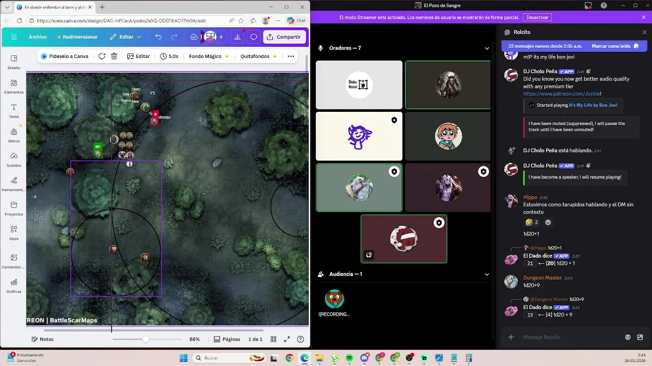Screen dimensions: 652x366
Task: Open the Redimensionar menu in Canva
Action: tap(77, 37)
